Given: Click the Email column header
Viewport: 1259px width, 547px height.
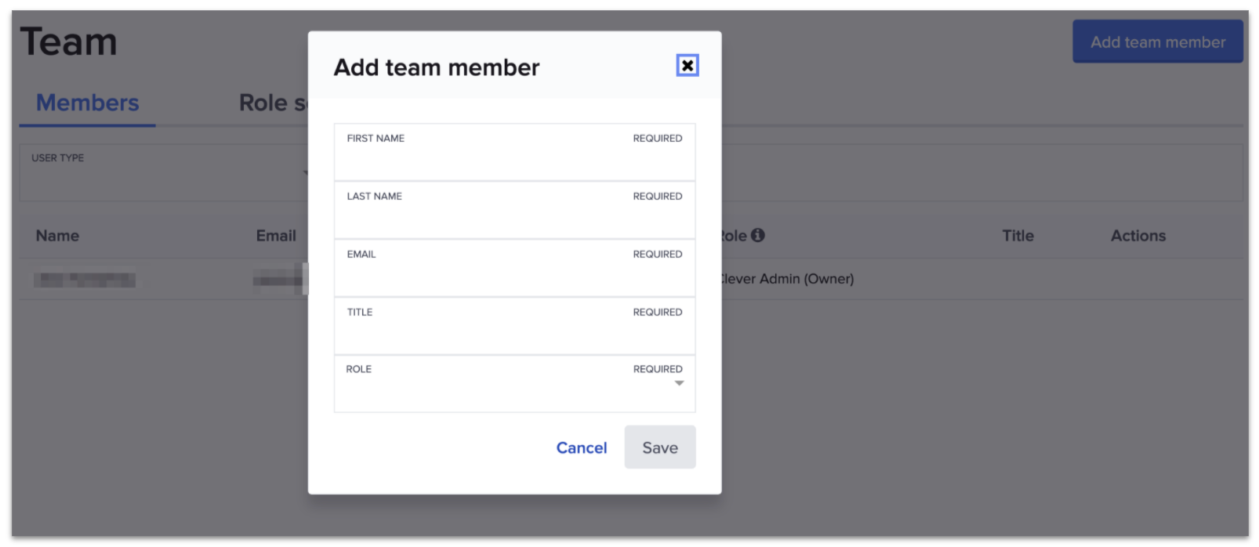Looking at the screenshot, I should coord(276,236).
